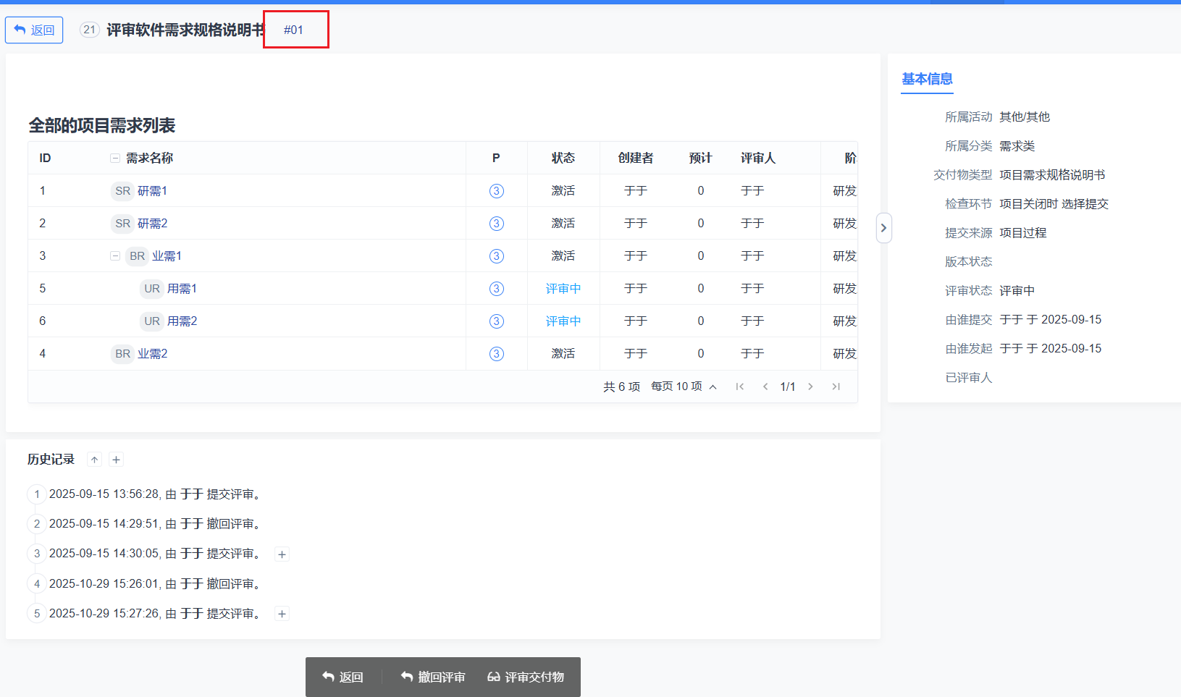Click the plus icon beside 历史记录 heading

(116, 460)
